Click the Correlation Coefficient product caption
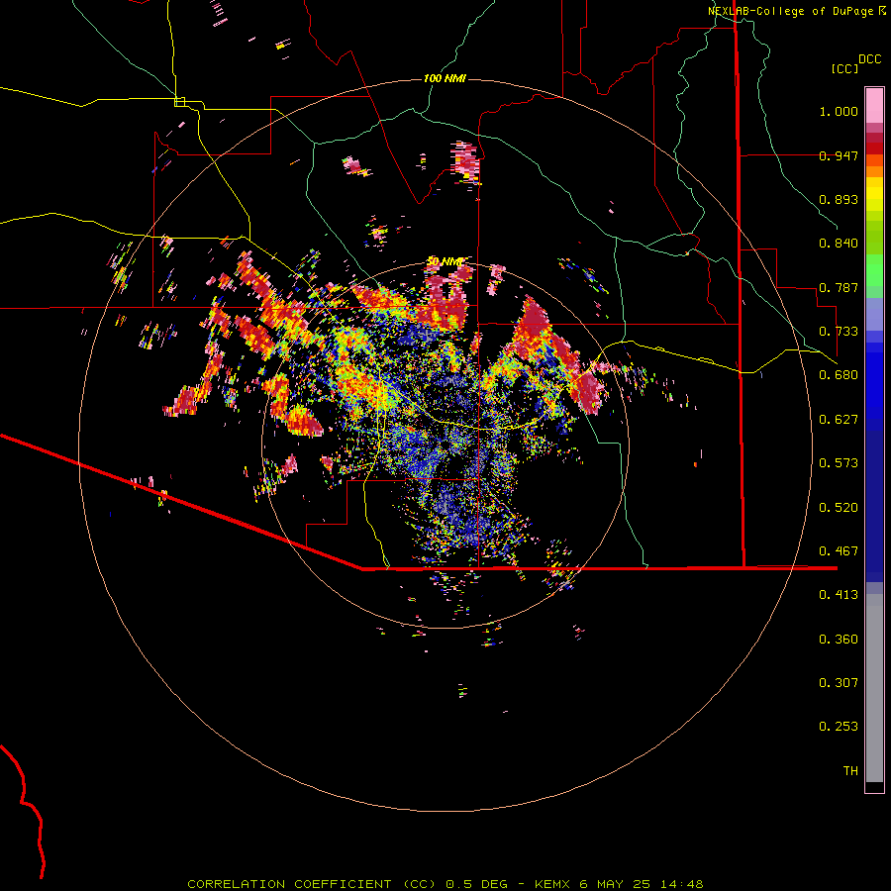The width and height of the screenshot is (891, 891). coord(445,884)
